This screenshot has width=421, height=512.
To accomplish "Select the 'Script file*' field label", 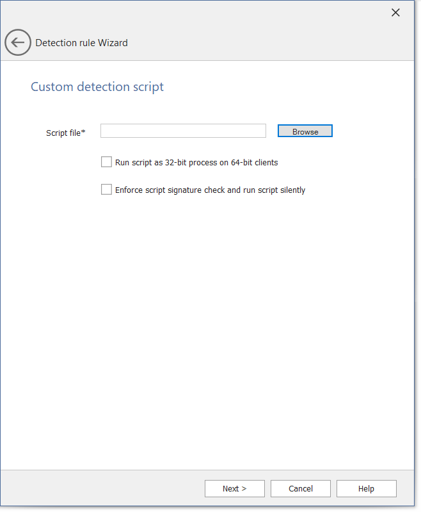I will (65, 133).
